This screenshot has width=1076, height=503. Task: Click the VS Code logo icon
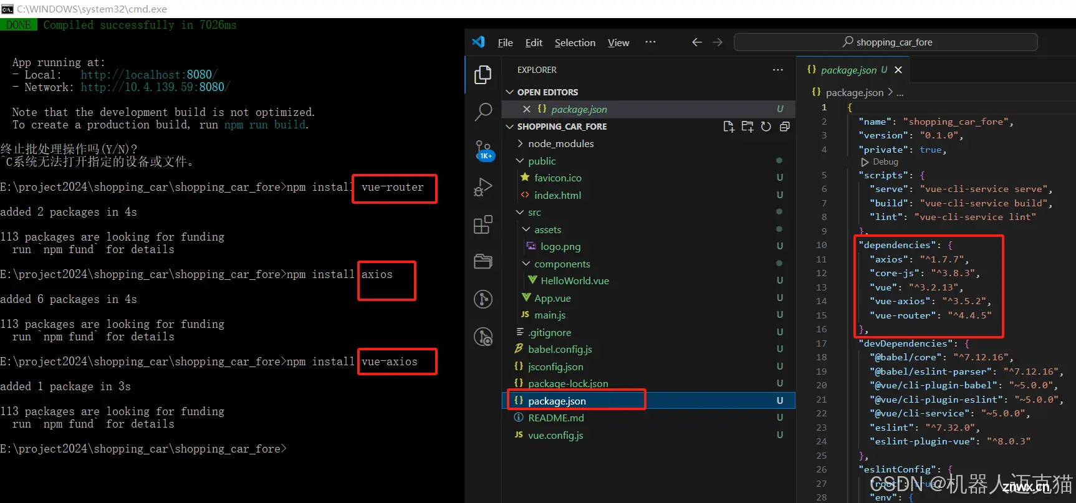tap(478, 42)
